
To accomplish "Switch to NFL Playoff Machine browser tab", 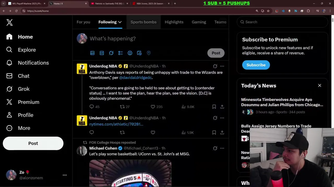I will tap(26, 4).
